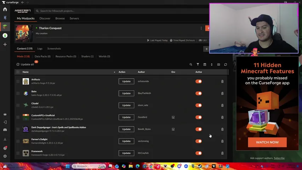Update the Farmer's Delight mod
Image resolution: width=302 pixels, height=170 pixels.
[126, 141]
